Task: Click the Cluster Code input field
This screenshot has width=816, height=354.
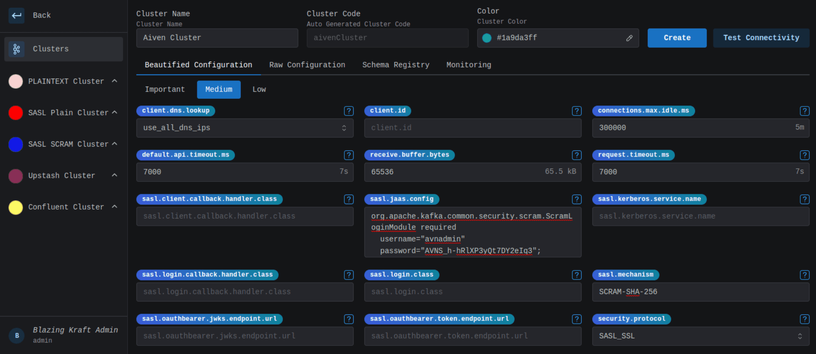Action: [388, 38]
